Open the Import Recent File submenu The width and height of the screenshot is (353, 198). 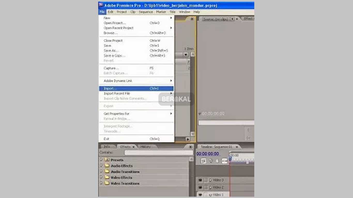click(136, 94)
